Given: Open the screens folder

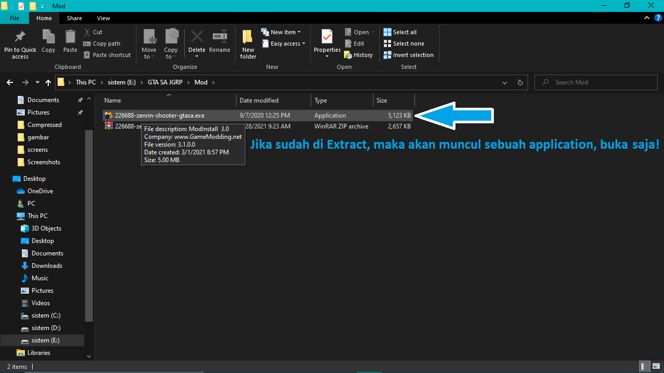Looking at the screenshot, I should point(37,150).
